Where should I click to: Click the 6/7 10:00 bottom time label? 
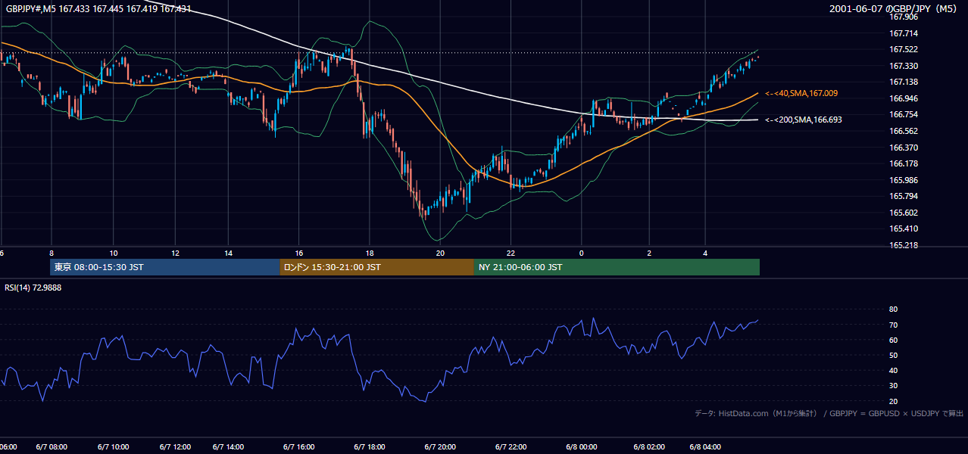coord(113,447)
